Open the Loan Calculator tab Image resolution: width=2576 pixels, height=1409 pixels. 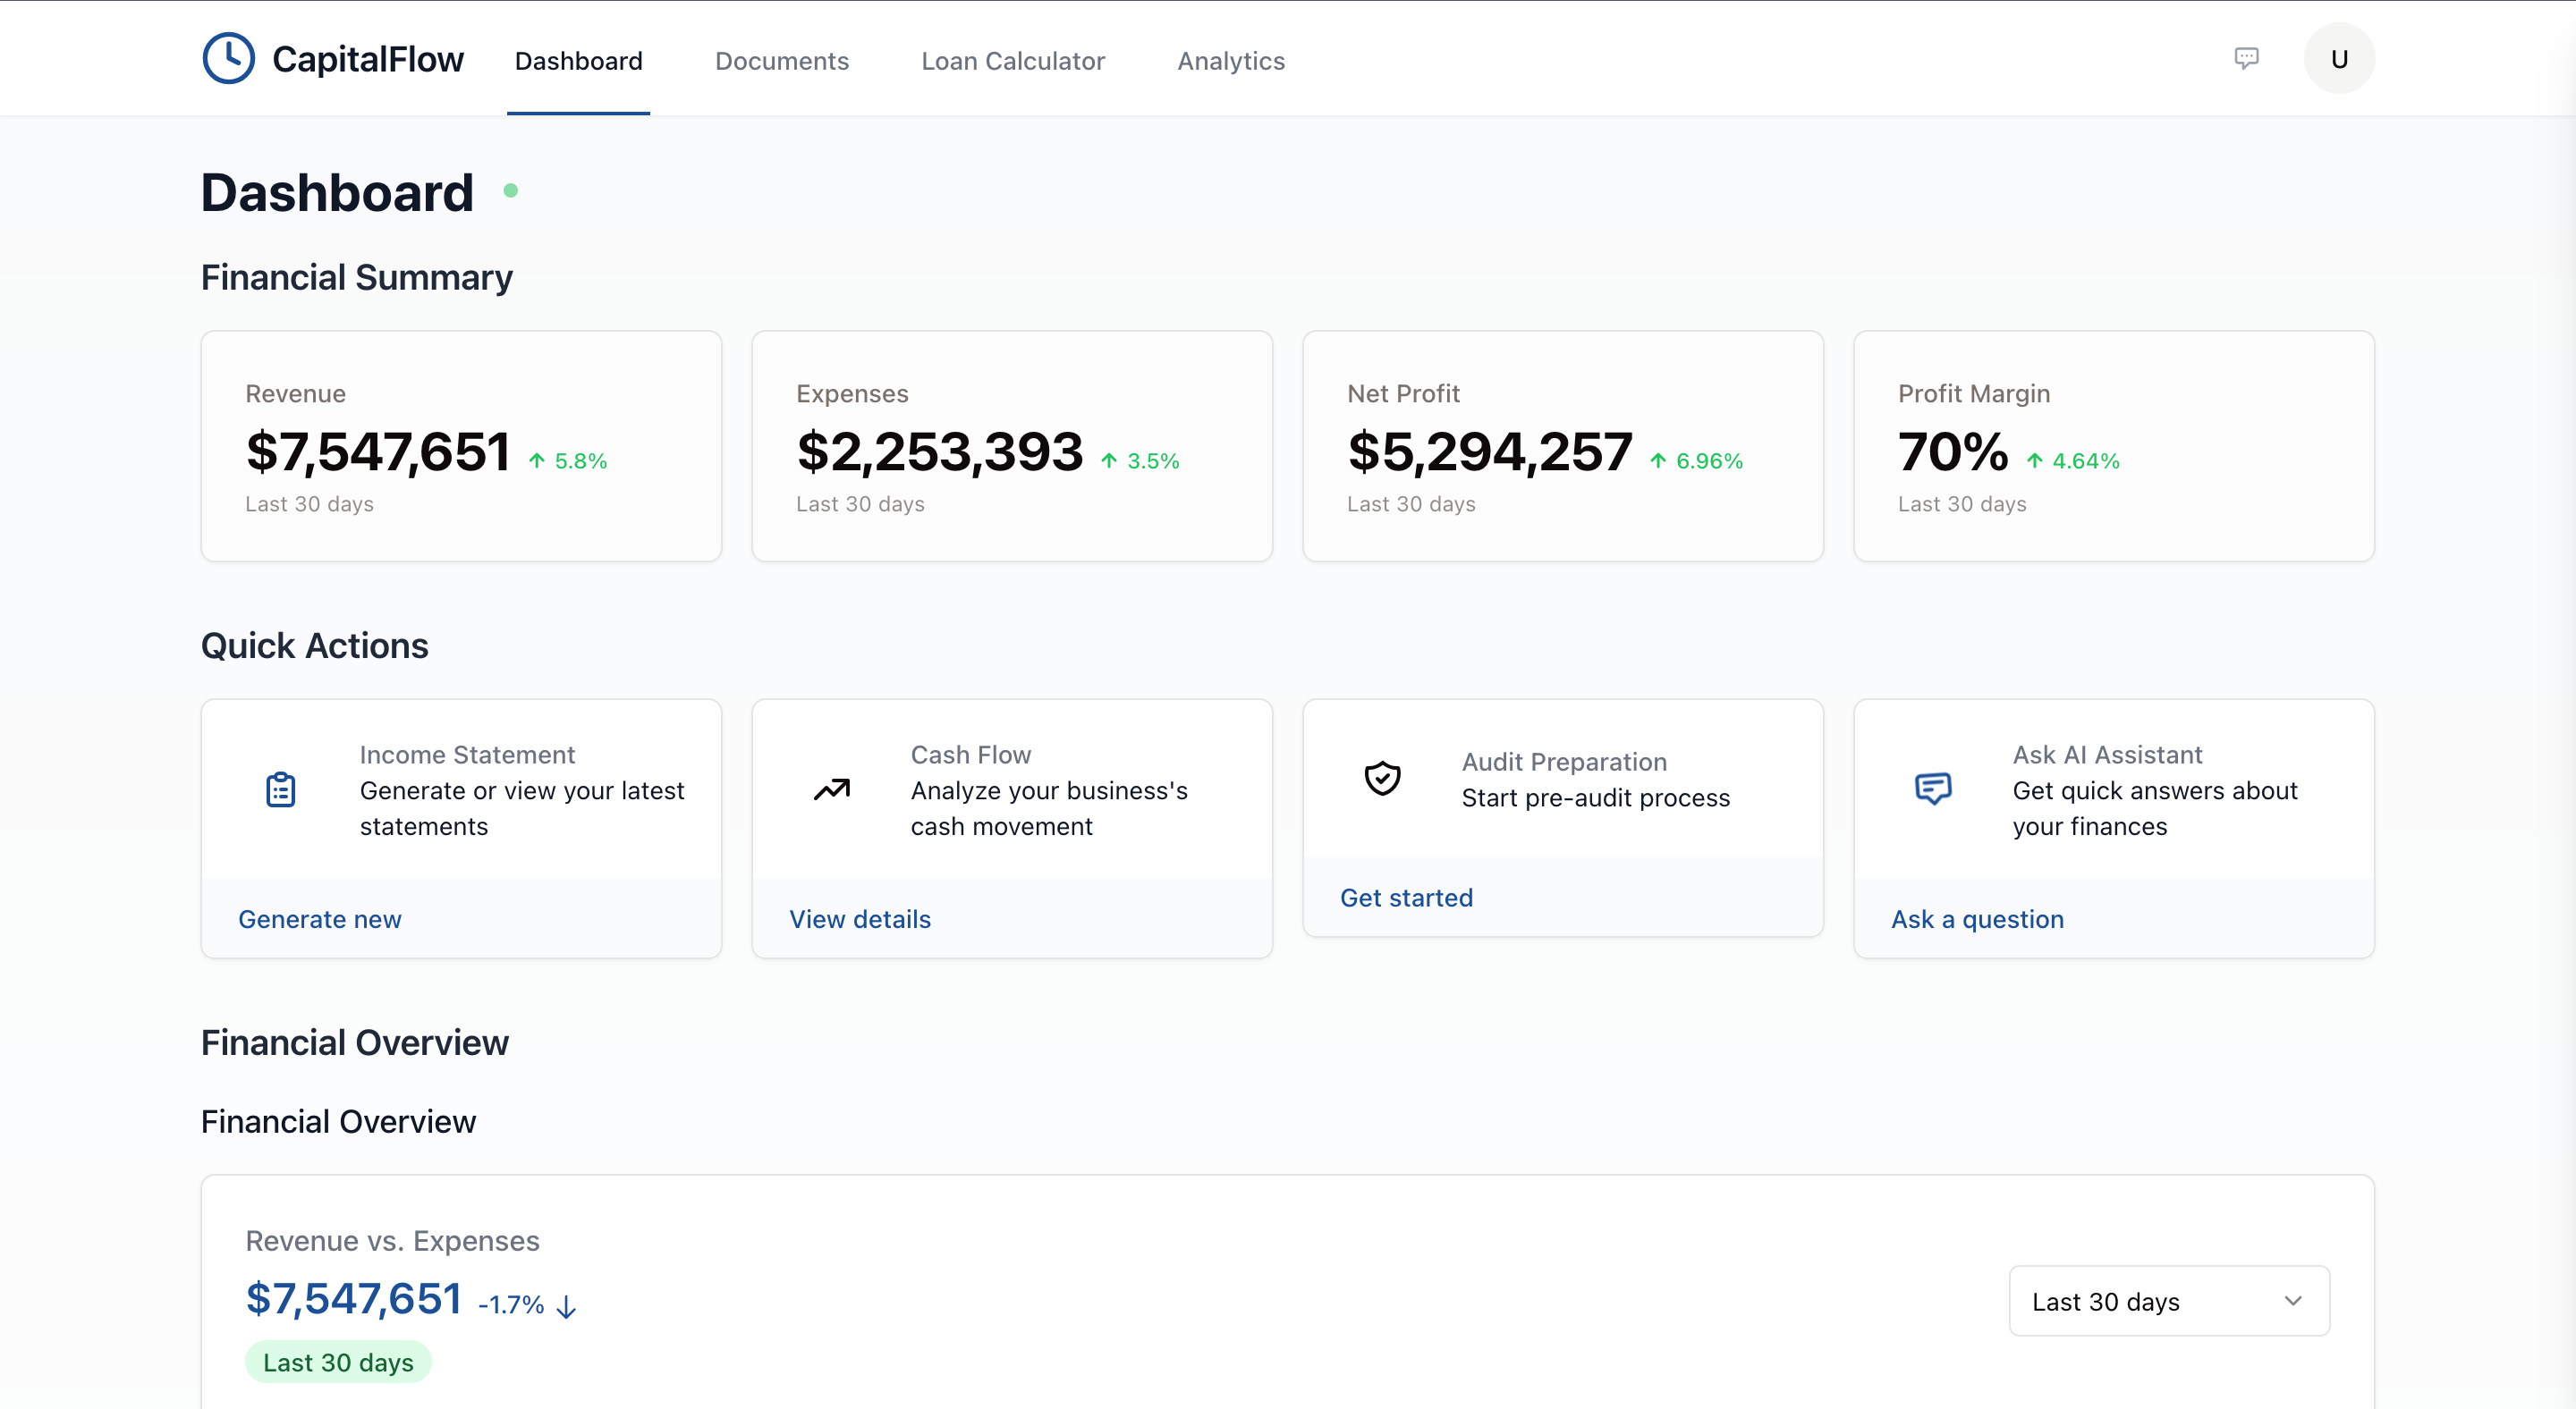coord(1012,61)
